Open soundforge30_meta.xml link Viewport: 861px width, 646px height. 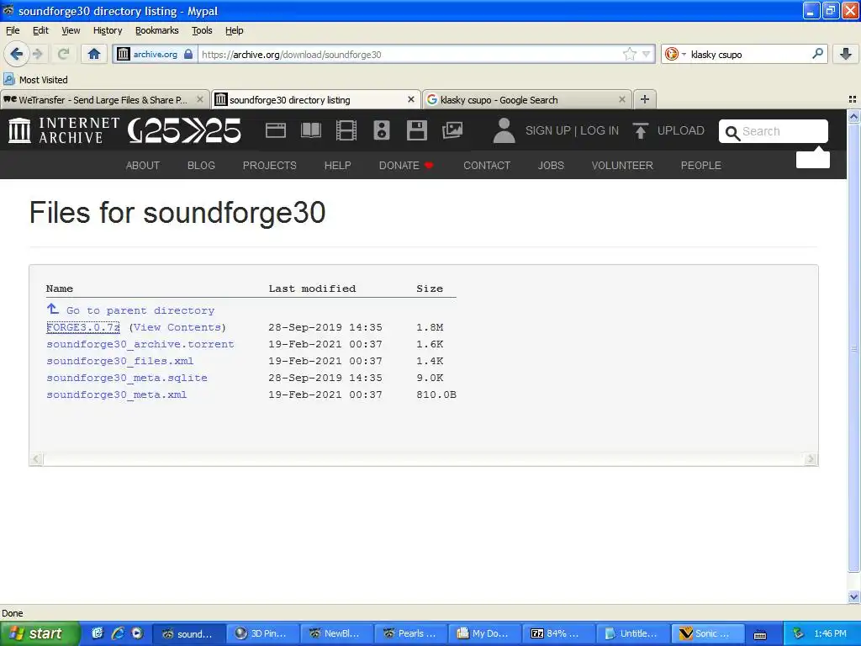[x=116, y=395]
